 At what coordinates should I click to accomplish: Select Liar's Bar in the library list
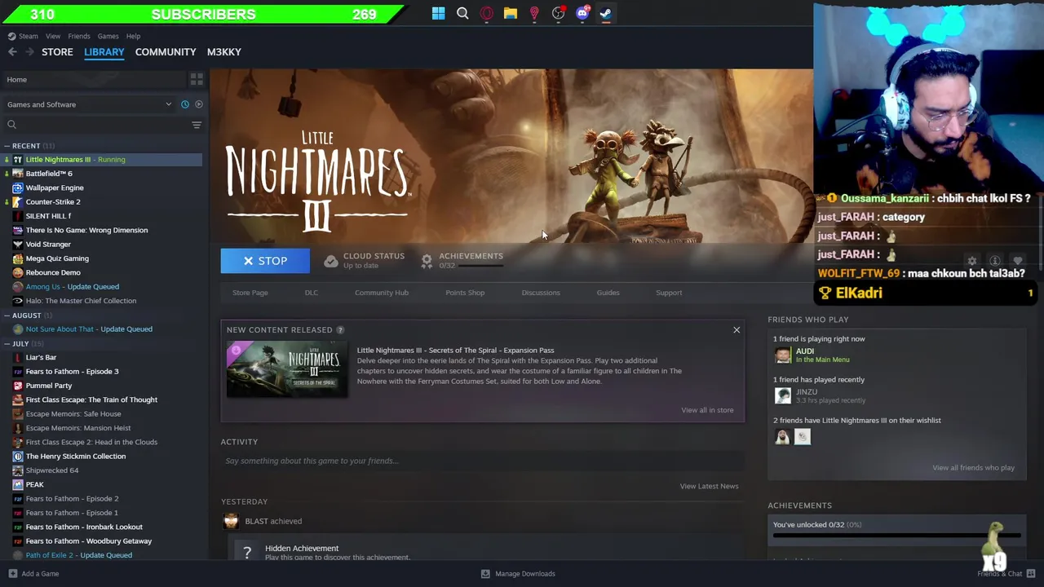[41, 357]
